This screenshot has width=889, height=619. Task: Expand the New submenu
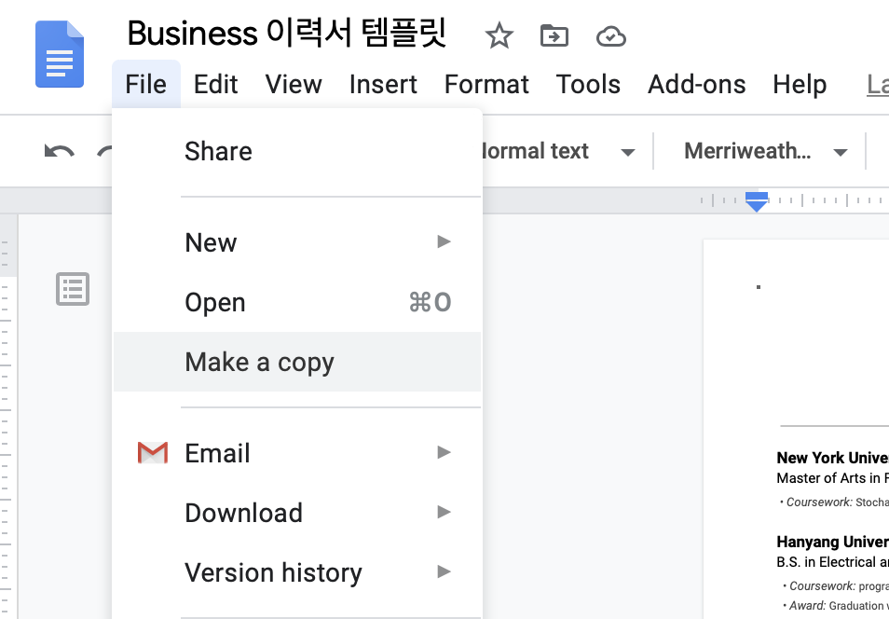297,242
